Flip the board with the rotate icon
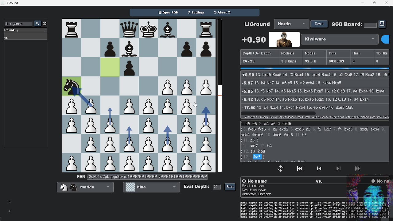 point(280,169)
